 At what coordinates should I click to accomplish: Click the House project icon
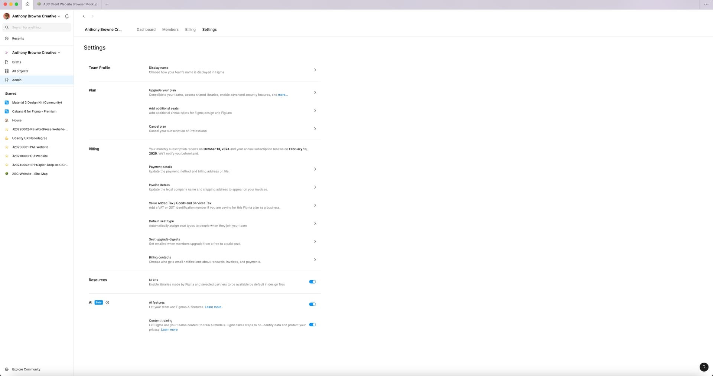[x=7, y=120]
